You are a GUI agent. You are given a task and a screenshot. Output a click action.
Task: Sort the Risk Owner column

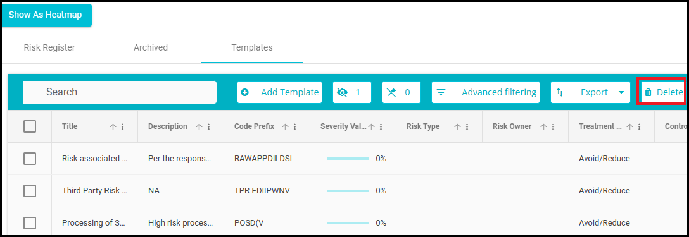(x=543, y=127)
